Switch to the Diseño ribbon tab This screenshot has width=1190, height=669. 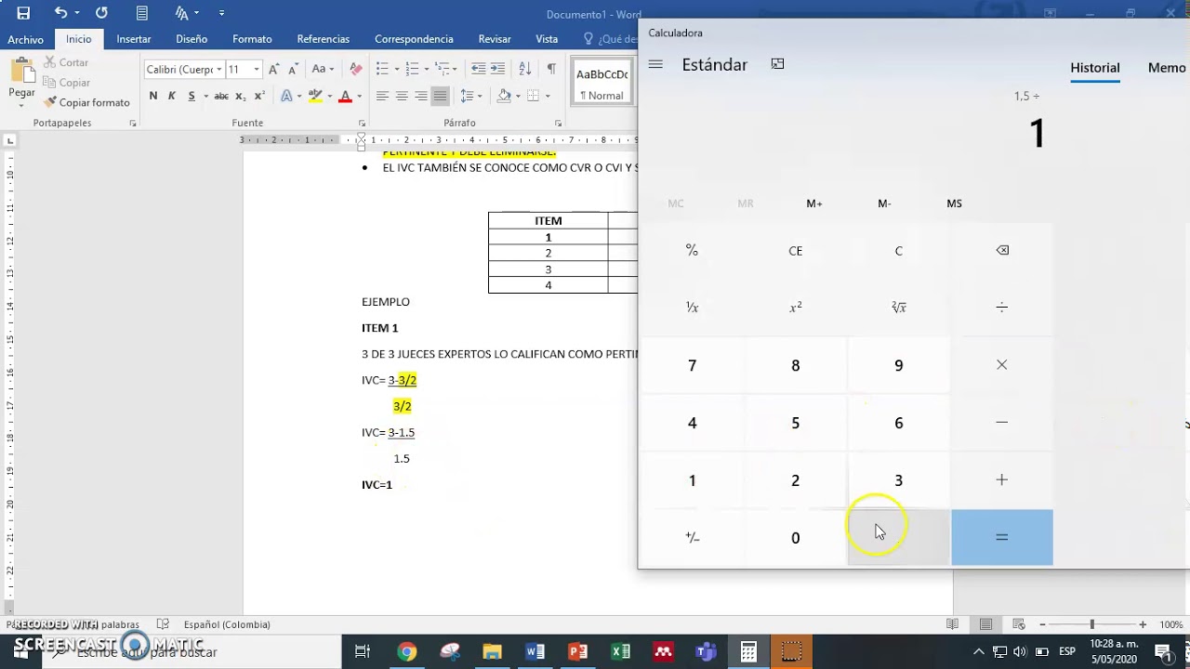point(192,39)
